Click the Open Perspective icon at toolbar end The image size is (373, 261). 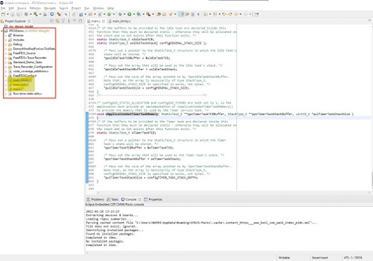(257, 14)
